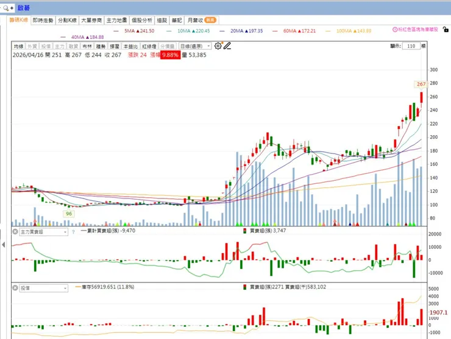Switch to the 分點K線 tab
The height and width of the screenshot is (339, 451).
[67, 20]
